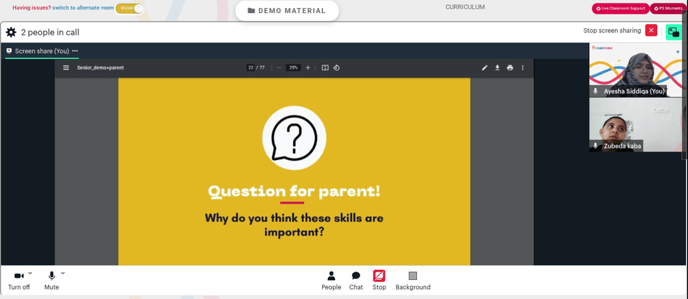Image resolution: width=688 pixels, height=299 pixels.
Task: Select the PDF annotate pencil icon
Action: coord(484,67)
